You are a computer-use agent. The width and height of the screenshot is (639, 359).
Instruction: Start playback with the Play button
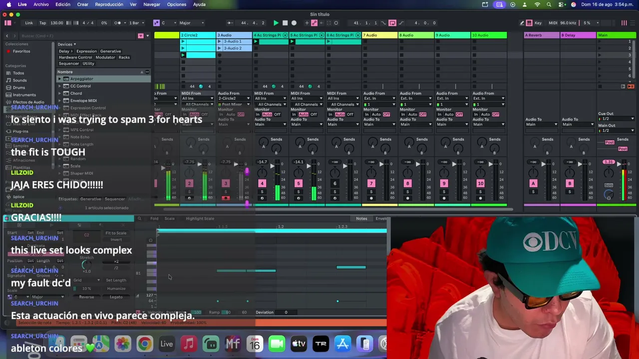(276, 23)
